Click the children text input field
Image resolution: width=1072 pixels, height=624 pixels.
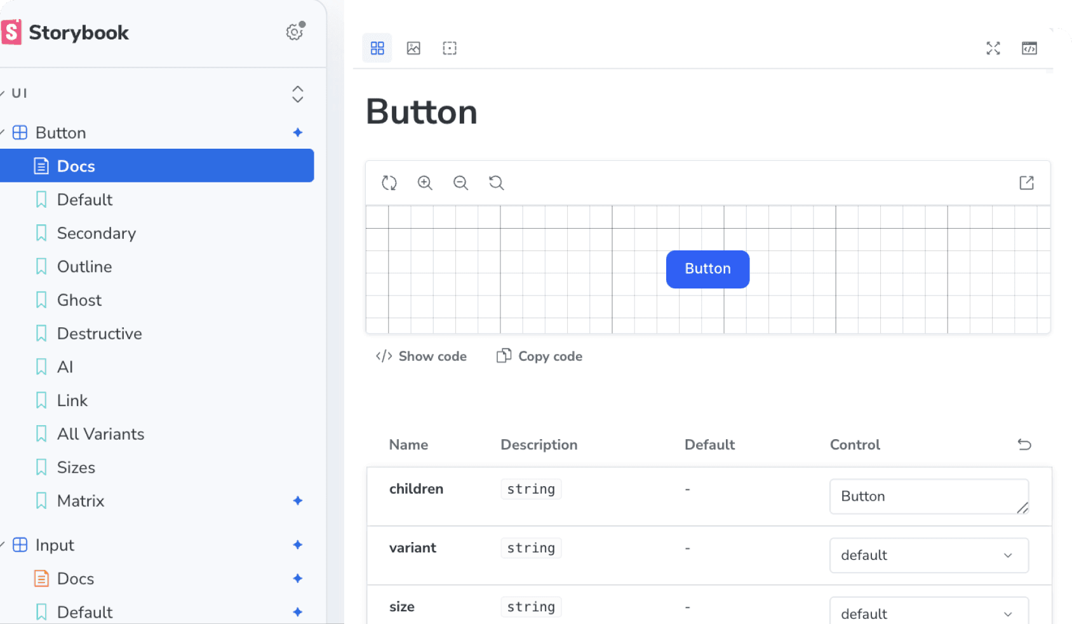click(929, 496)
